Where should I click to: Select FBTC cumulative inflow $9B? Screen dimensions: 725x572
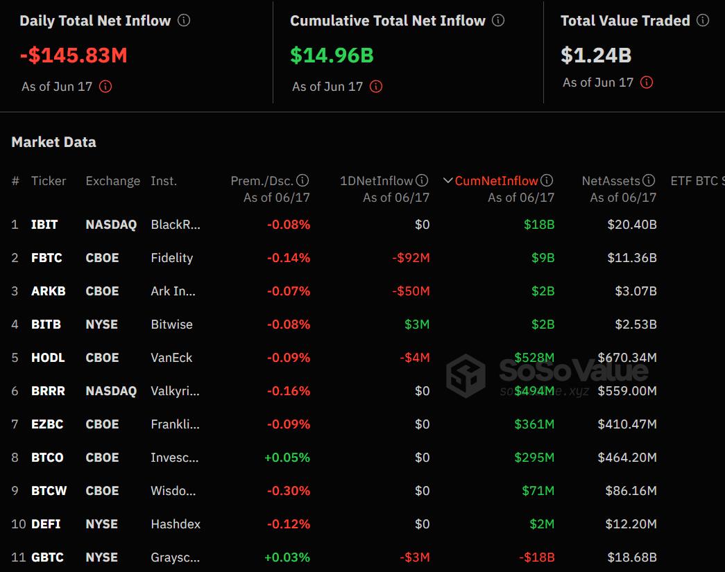pyautogui.click(x=543, y=258)
